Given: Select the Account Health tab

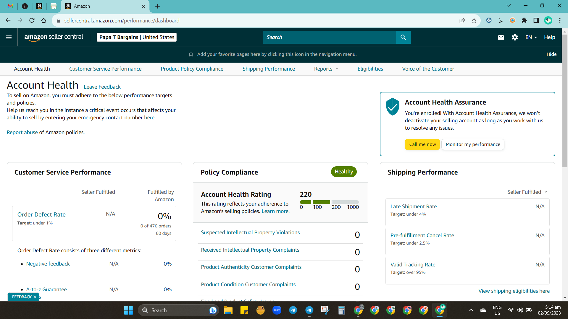Looking at the screenshot, I should (x=32, y=69).
